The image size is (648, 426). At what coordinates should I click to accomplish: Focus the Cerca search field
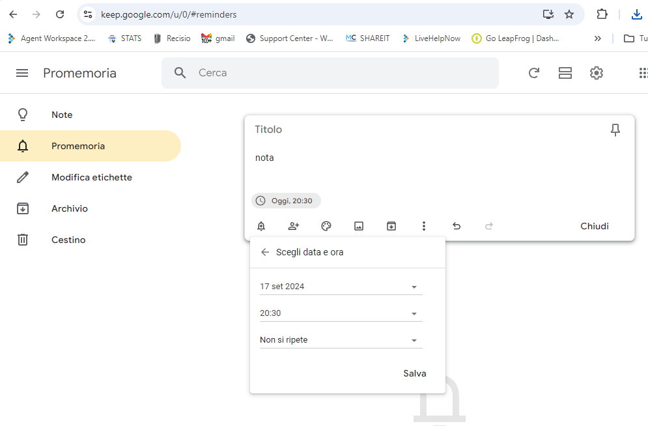330,73
